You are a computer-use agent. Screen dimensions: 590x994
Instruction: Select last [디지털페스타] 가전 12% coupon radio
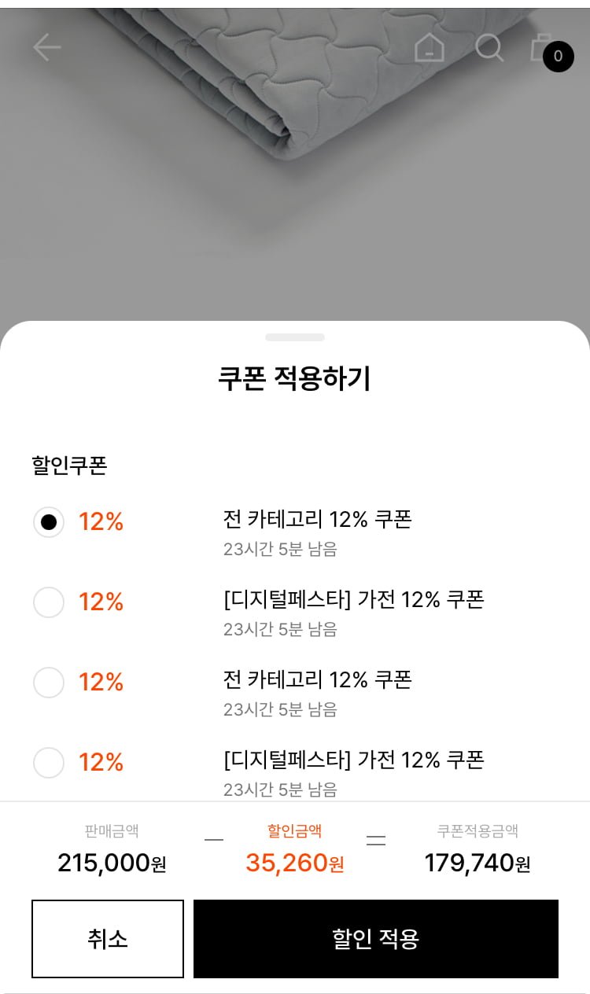tap(49, 763)
